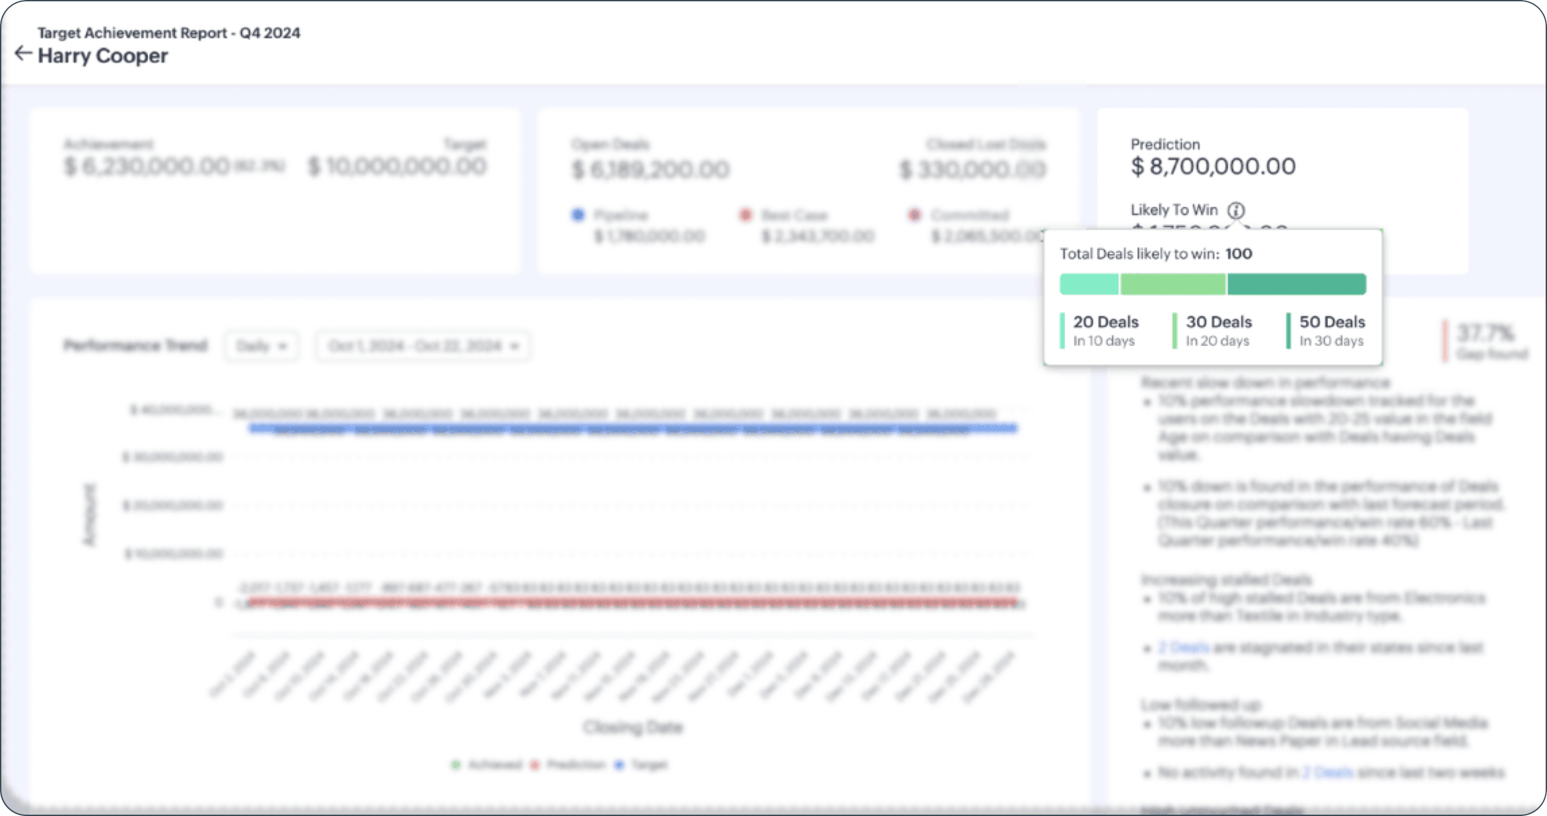Click the info icon next to Likely To Win
The image size is (1547, 816).
pyautogui.click(x=1236, y=211)
